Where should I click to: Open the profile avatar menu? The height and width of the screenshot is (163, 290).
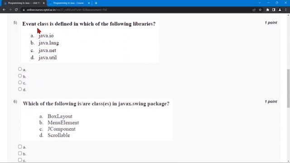pyautogui.click(x=280, y=10)
